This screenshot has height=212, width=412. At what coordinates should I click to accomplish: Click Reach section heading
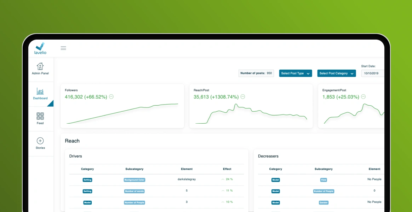[x=72, y=141]
